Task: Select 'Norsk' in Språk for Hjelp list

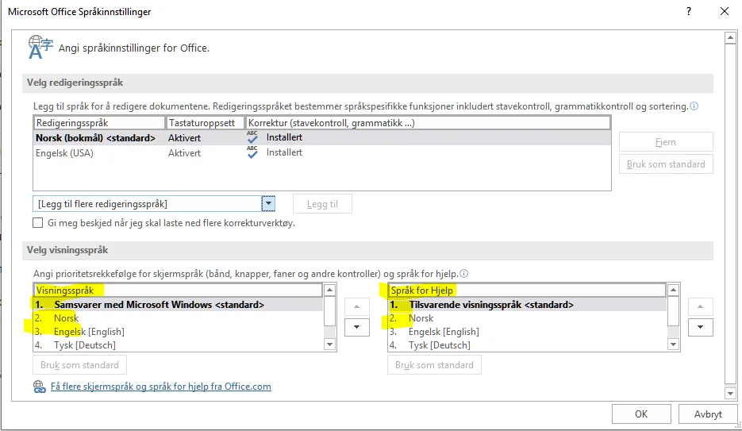Action: 528,318
